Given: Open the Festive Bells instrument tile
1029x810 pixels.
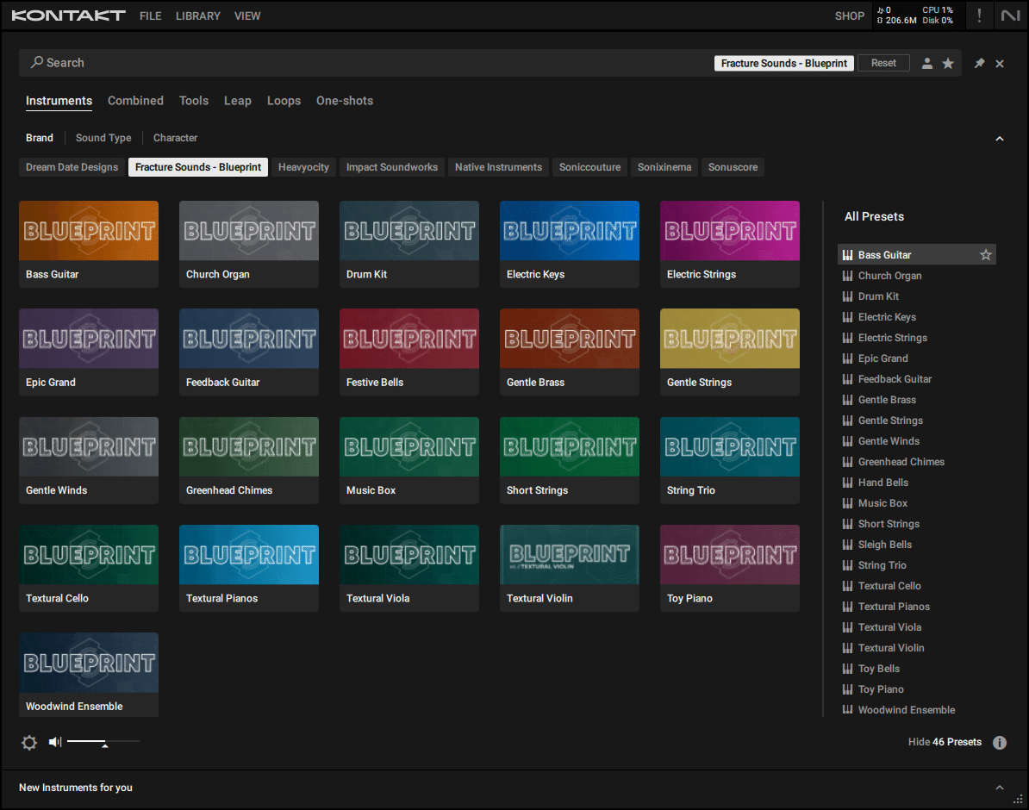Looking at the screenshot, I should [408, 352].
